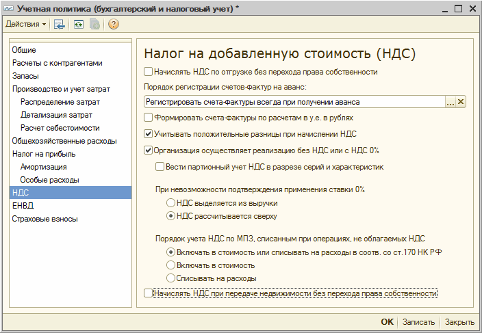Viewport: 482px width, 333px height.
Task: Click the navigate-to-list toolbar icon
Action: tap(60, 24)
